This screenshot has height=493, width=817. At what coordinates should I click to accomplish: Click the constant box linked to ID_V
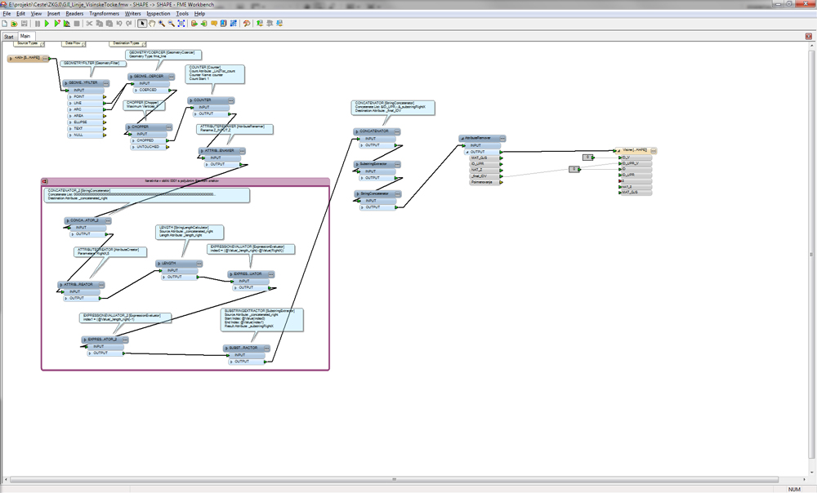587,158
